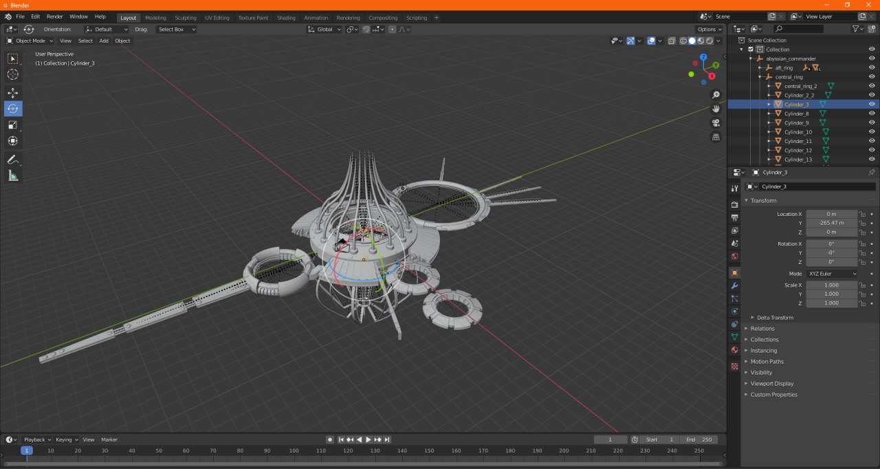This screenshot has width=880, height=469.
Task: Enable Material Preview viewport shading
Action: point(701,41)
